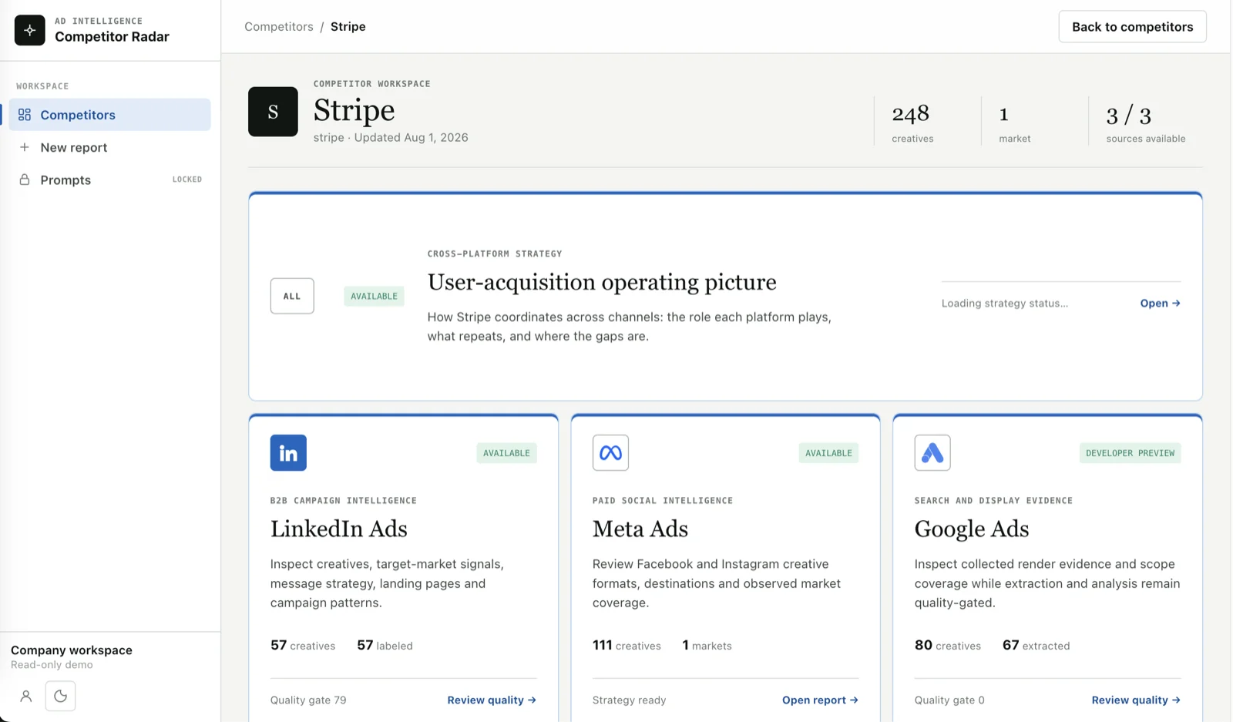Viewport: 1233px width, 722px height.
Task: Click the Stripe 'S' logo tile
Action: [x=273, y=112]
